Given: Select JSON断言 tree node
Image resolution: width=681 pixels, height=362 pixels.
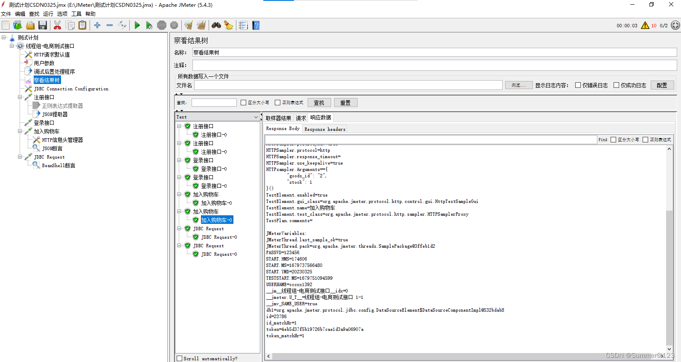Looking at the screenshot, I should click(52, 148).
